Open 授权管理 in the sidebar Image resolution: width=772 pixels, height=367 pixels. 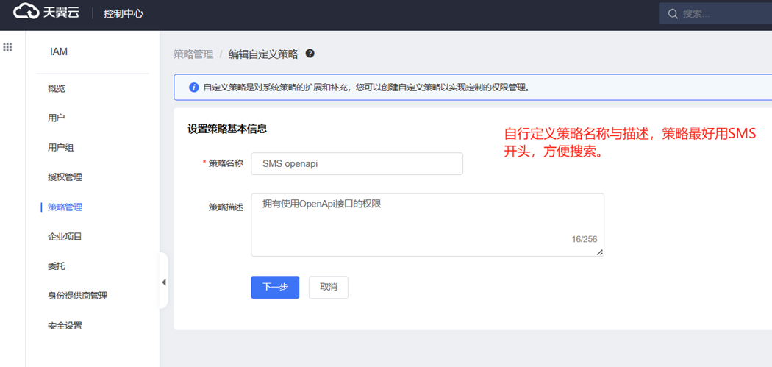[65, 177]
